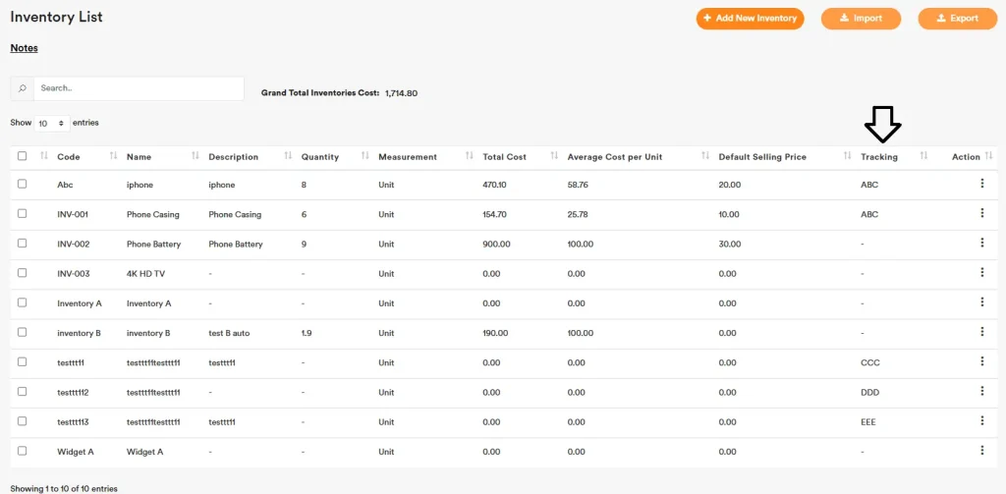This screenshot has width=1006, height=494.
Task: Check the box for INV-001 row
Action: (x=23, y=214)
